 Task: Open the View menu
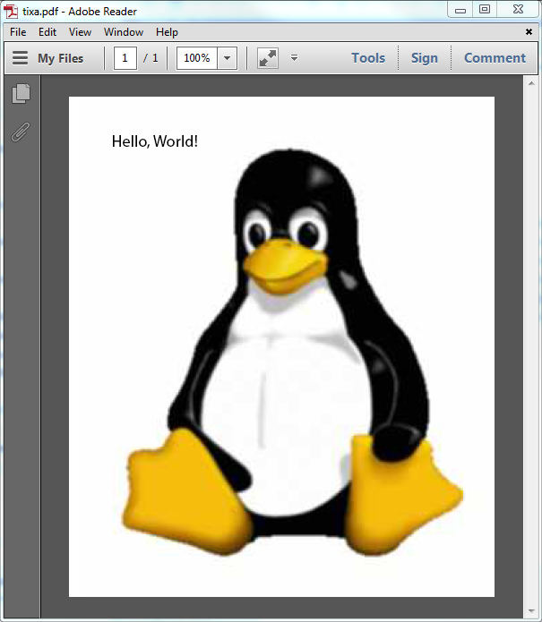pyautogui.click(x=81, y=31)
